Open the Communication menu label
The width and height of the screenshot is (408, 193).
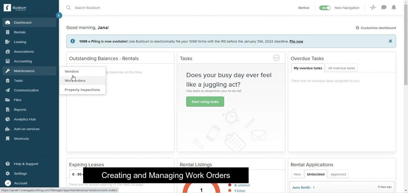point(26,90)
